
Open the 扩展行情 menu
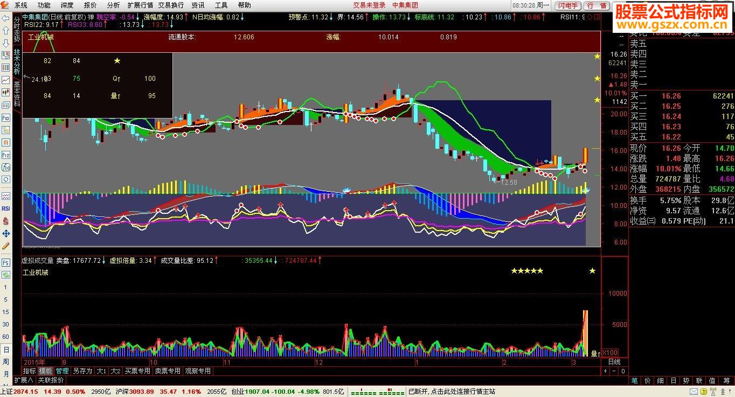click(140, 5)
